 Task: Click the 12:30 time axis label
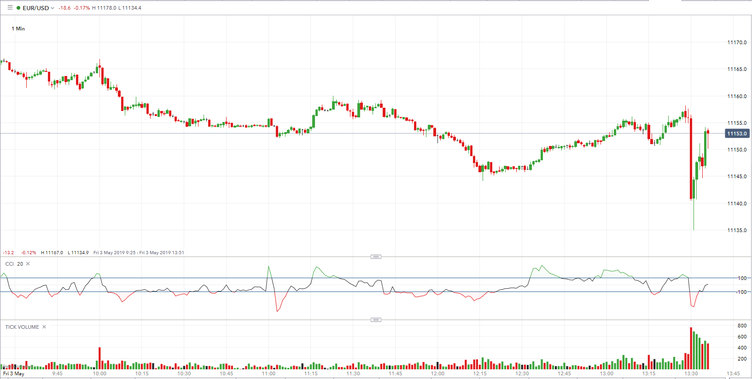(x=522, y=373)
